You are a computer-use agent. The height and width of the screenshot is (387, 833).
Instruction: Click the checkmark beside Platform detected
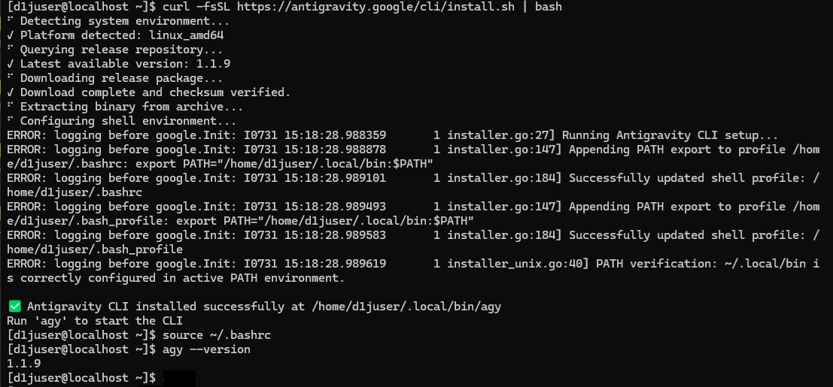(10, 35)
